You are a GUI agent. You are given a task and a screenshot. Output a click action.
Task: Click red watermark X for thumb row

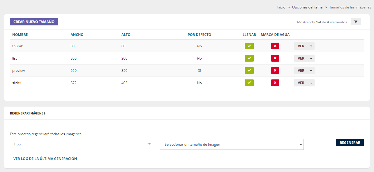coord(275,46)
